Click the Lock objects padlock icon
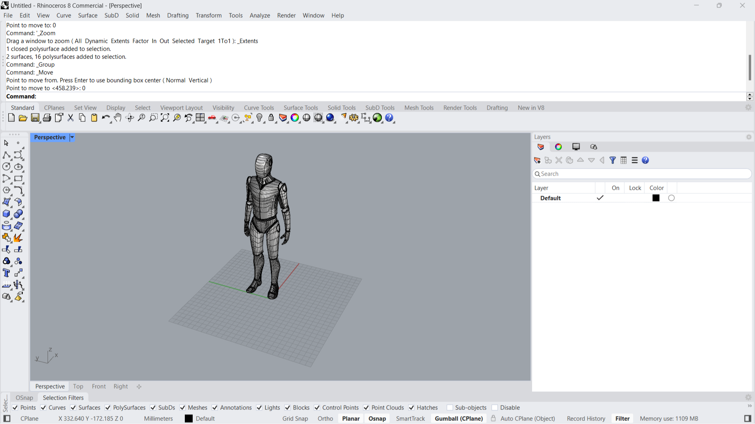Viewport: 755px width, 424px height. pyautogui.click(x=271, y=118)
